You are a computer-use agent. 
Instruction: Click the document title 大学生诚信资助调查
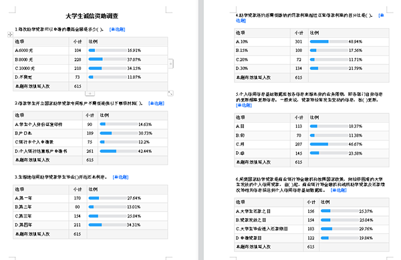click(x=92, y=16)
